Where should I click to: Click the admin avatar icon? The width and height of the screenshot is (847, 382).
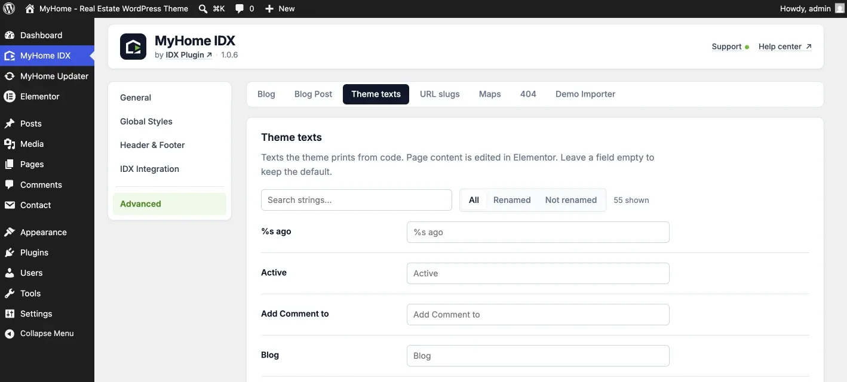(839, 8)
